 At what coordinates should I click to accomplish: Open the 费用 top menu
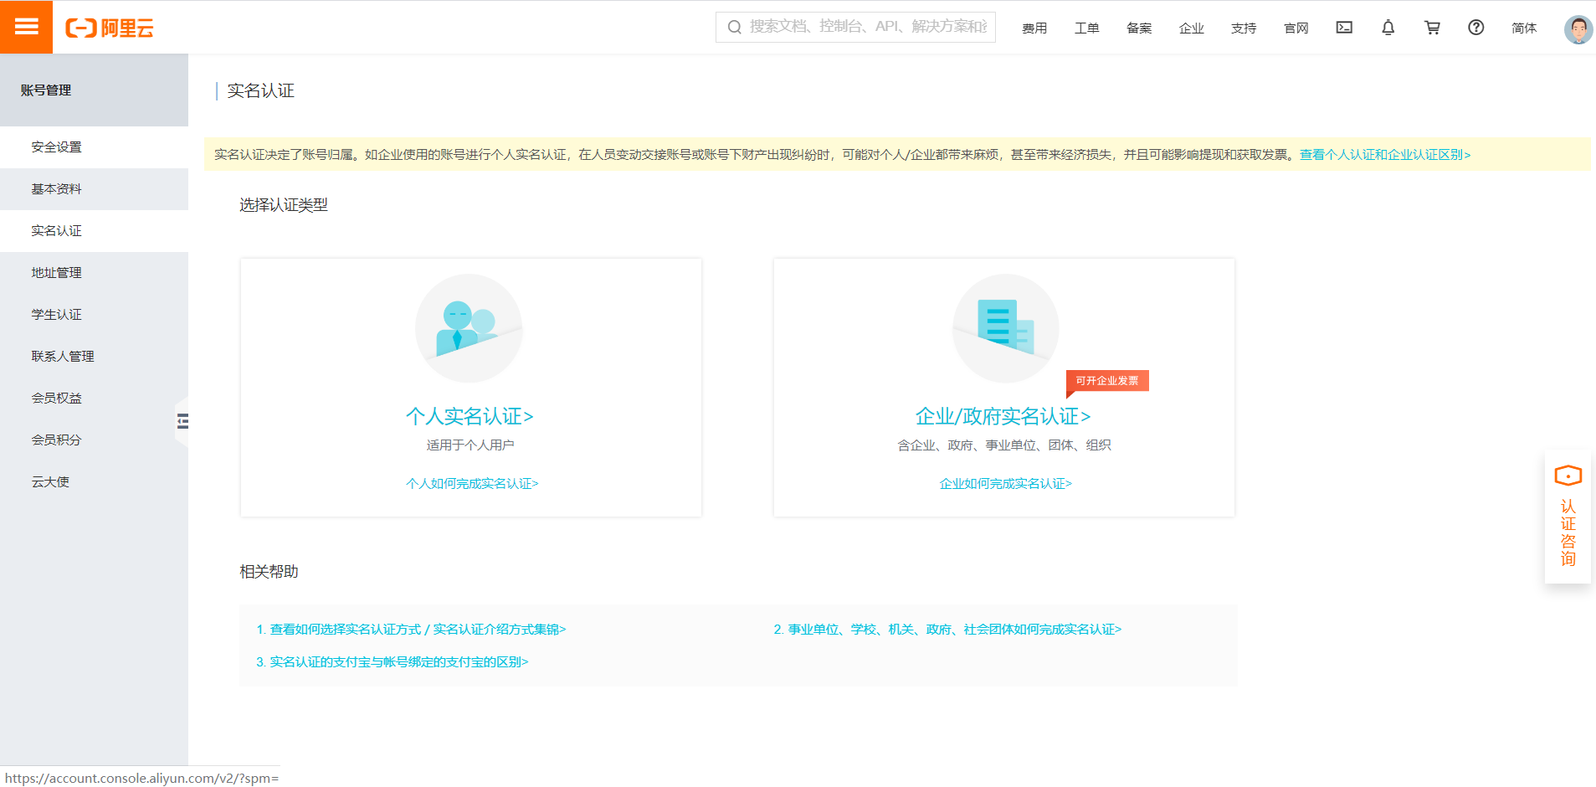point(1034,28)
